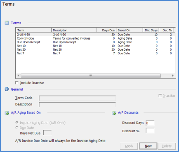This screenshot has width=179, height=152.
Task: Focus the Description input field
Action: coord(77,105)
